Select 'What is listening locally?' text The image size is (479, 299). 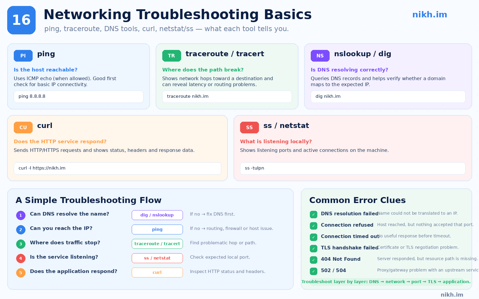coord(276,141)
